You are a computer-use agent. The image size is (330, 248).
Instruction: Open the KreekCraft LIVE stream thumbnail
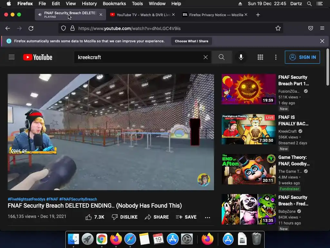[248, 129]
